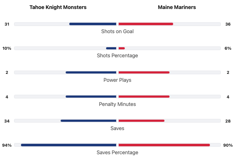Click Maine's 36 shots on goal value

228,24
